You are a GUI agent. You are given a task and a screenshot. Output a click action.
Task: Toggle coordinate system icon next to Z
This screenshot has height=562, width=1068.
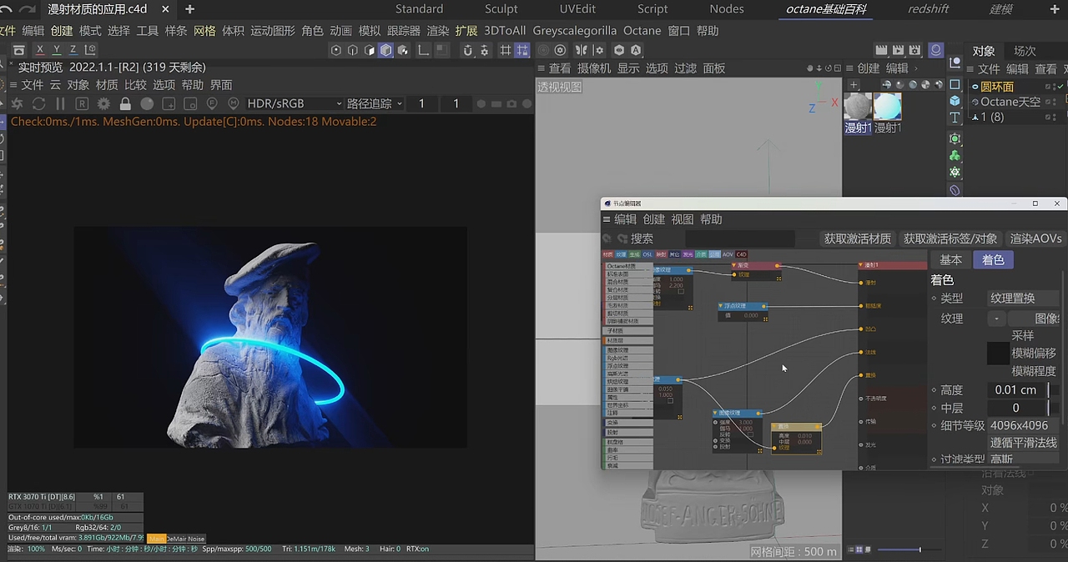click(90, 50)
